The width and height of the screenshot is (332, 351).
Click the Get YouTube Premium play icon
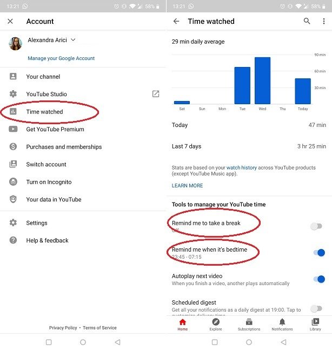point(13,129)
